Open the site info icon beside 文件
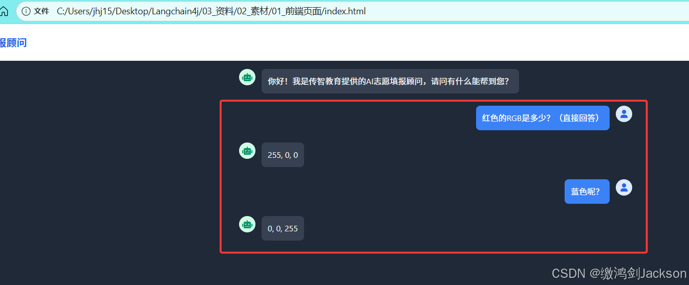The height and width of the screenshot is (285, 689). 26,11
